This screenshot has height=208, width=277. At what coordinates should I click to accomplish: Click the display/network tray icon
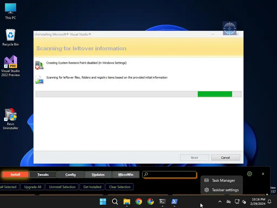click(237, 201)
